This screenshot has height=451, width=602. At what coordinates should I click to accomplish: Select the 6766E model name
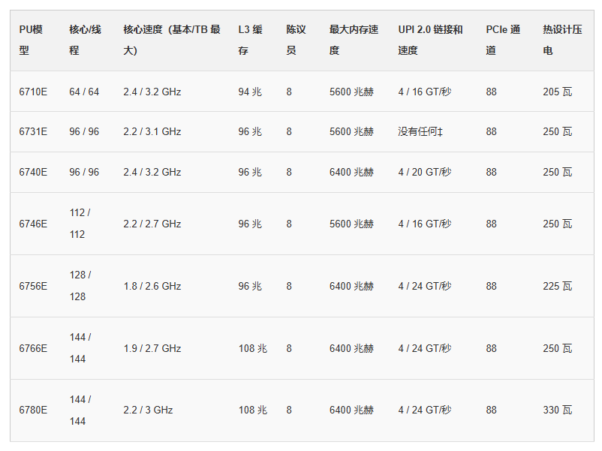(33, 348)
